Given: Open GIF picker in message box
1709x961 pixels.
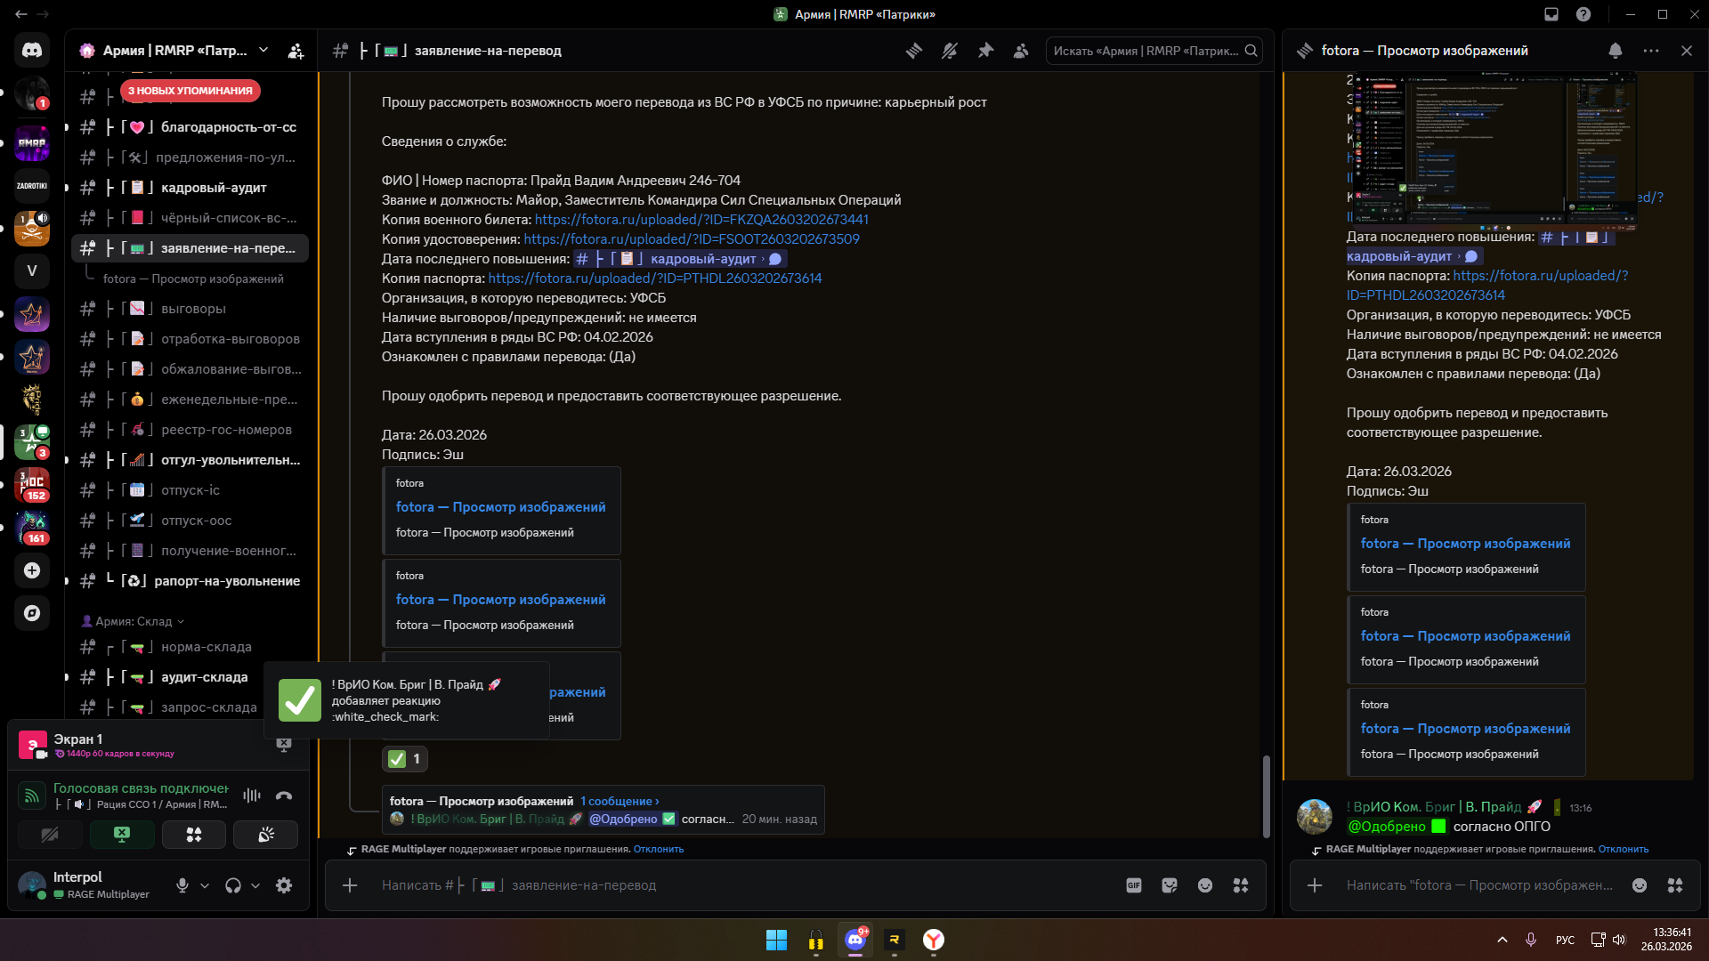Looking at the screenshot, I should pyautogui.click(x=1134, y=885).
